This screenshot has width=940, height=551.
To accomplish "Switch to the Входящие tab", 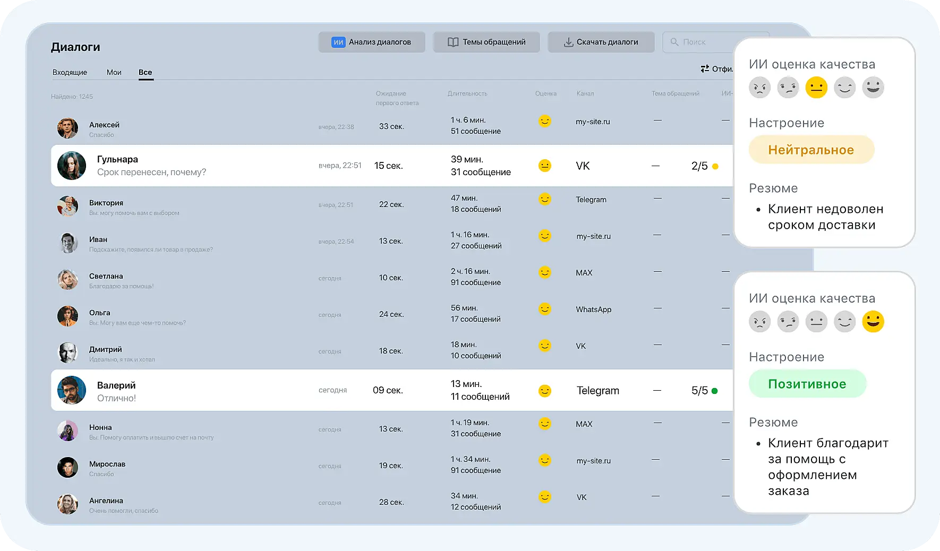I will 70,72.
